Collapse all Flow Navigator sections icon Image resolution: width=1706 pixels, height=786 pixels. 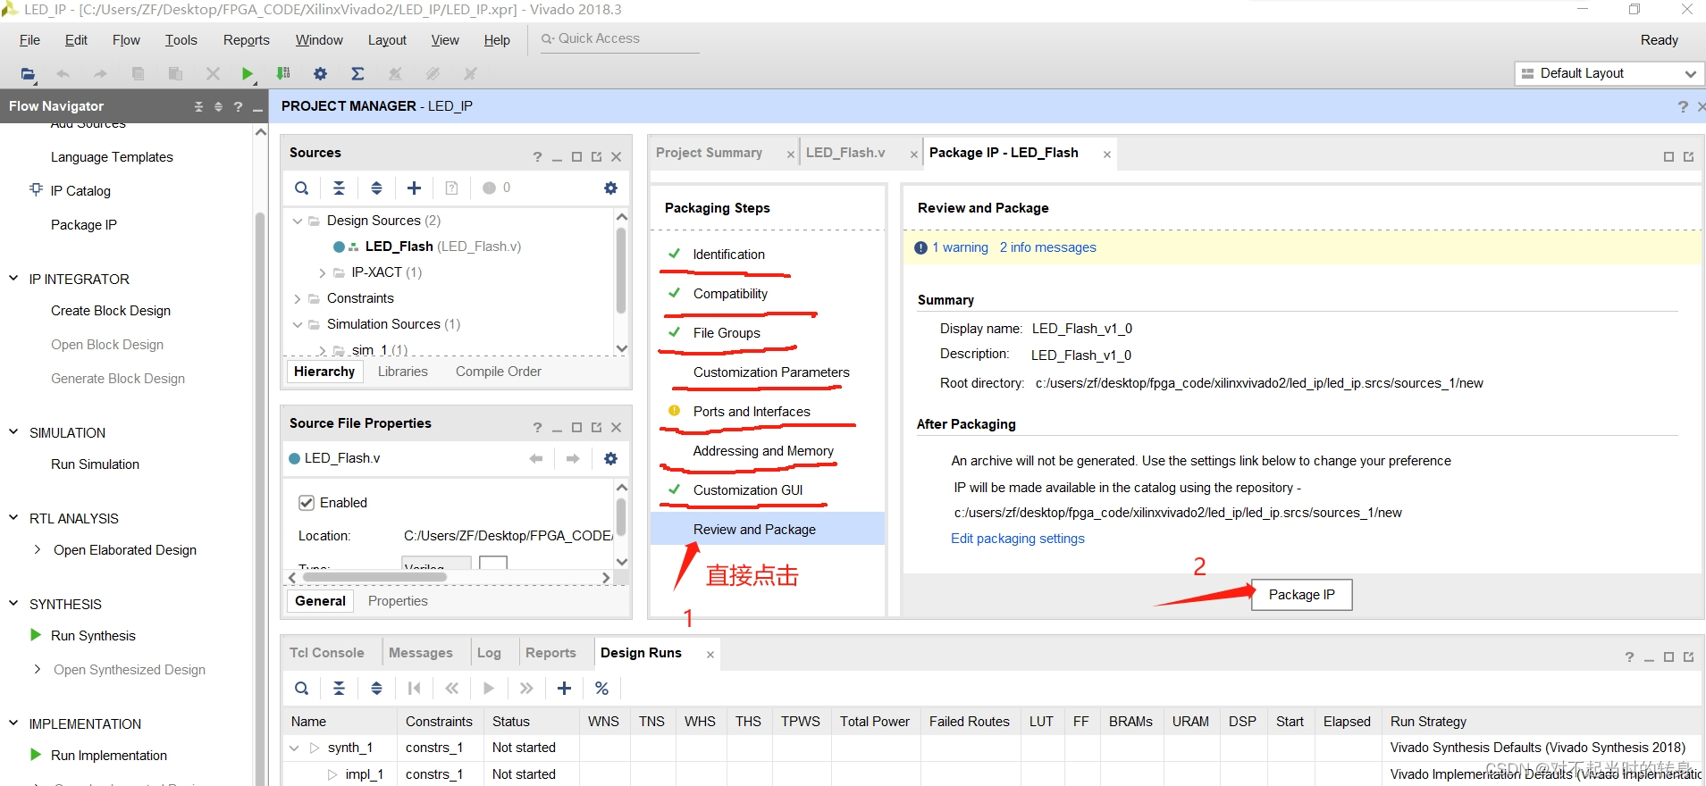click(x=198, y=106)
